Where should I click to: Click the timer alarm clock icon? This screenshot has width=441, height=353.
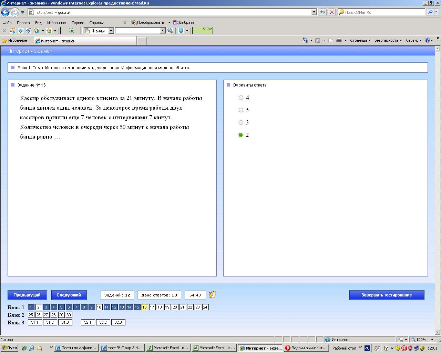tap(213, 295)
